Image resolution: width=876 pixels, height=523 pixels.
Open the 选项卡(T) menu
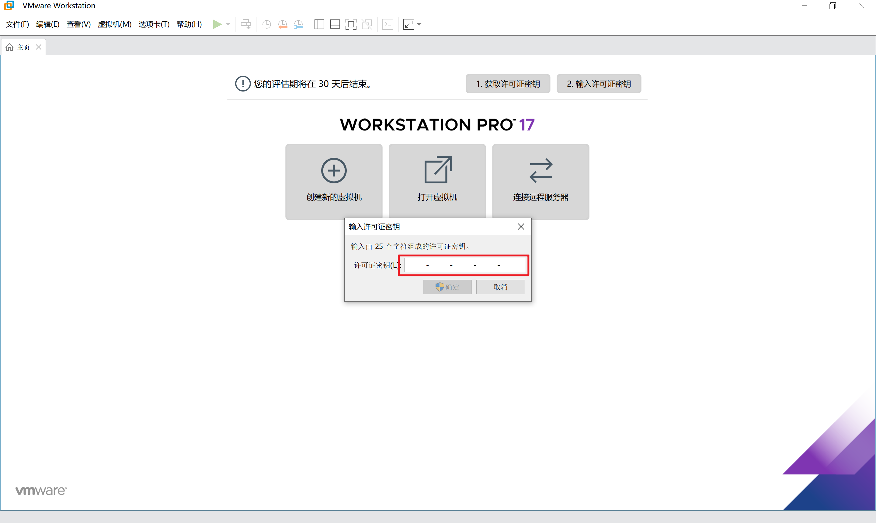[x=154, y=24]
